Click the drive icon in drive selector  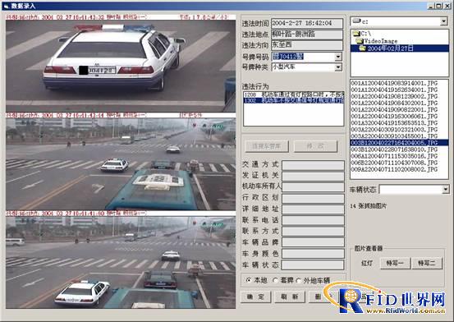tap(356, 21)
